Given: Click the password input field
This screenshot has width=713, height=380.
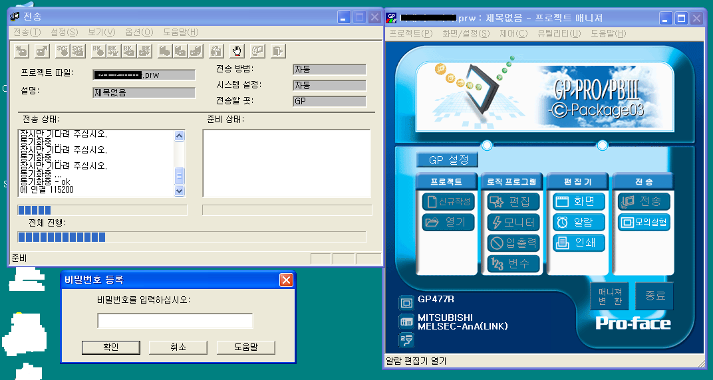Looking at the screenshot, I should coord(175,320).
